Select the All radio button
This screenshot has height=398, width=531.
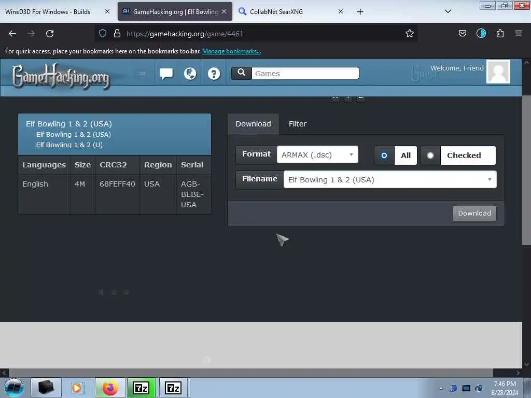[x=384, y=155]
